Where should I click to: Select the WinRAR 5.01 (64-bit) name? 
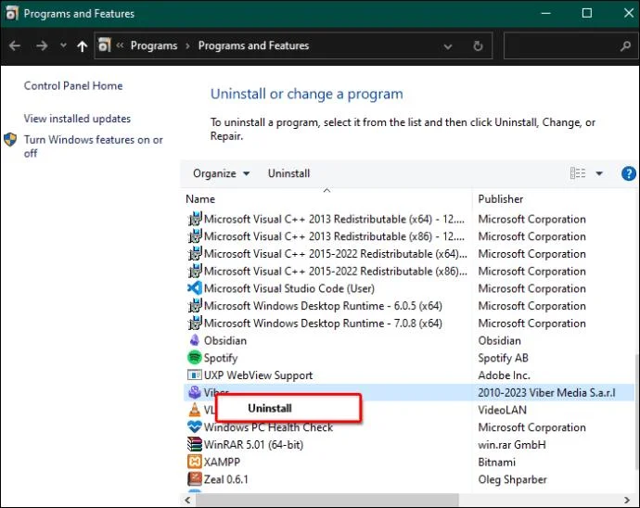coord(253,445)
